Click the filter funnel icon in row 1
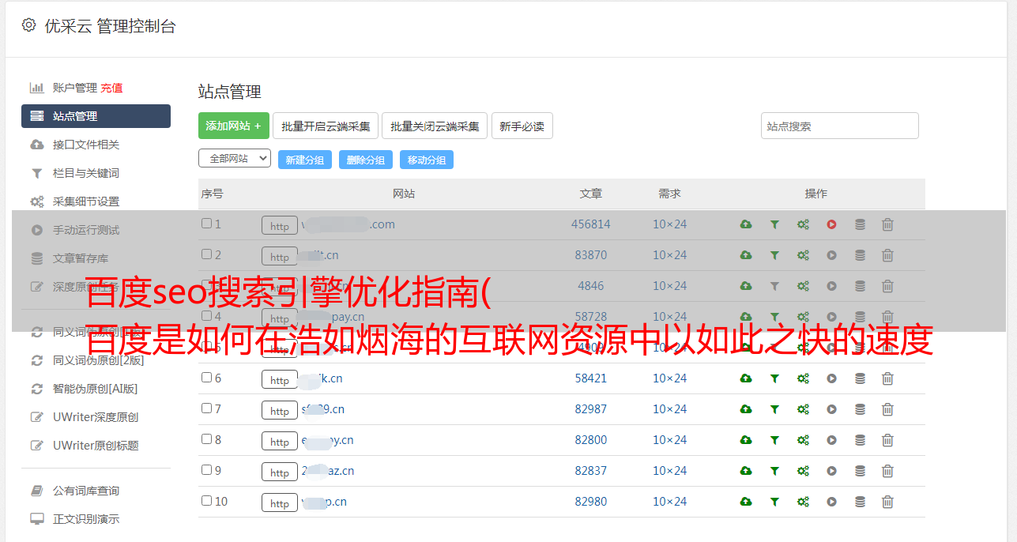 774,224
